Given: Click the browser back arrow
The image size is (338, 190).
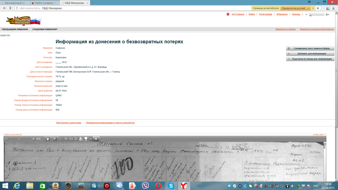Looking at the screenshot, I should (5, 8).
